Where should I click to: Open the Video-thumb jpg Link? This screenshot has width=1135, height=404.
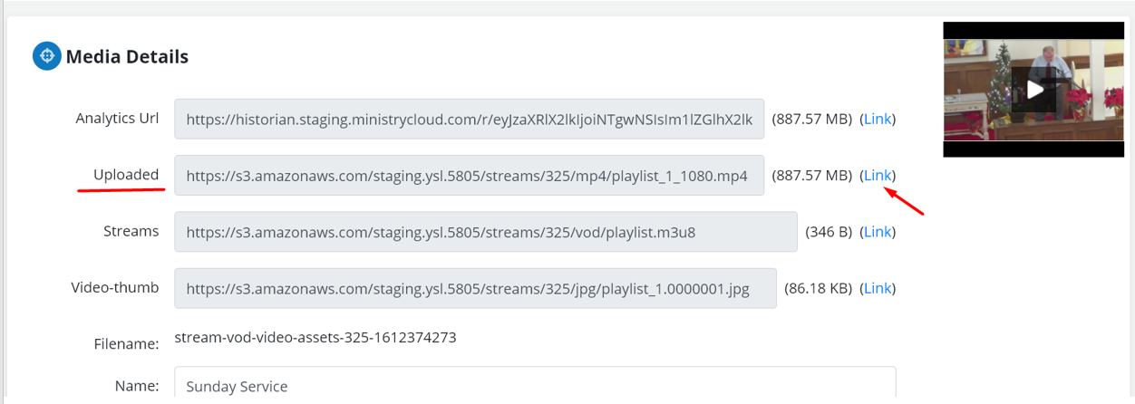pos(878,288)
